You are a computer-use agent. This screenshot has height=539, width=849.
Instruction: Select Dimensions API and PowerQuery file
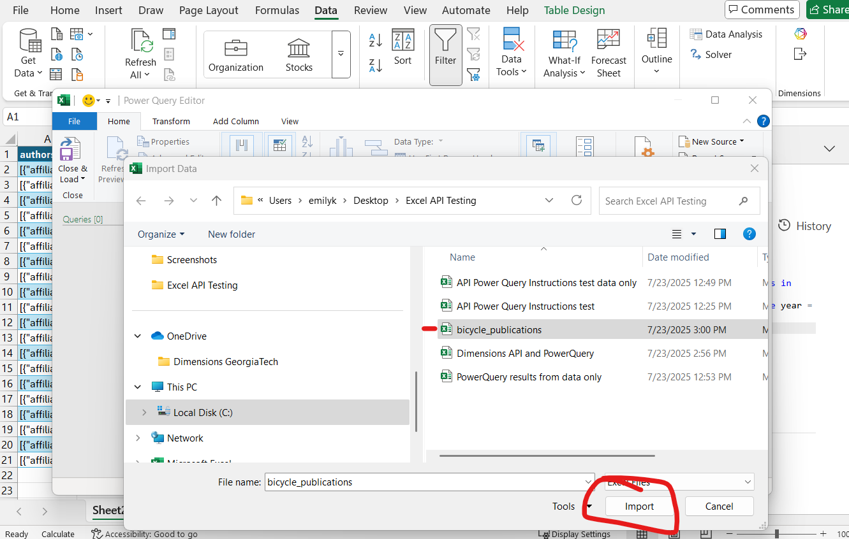(x=525, y=354)
